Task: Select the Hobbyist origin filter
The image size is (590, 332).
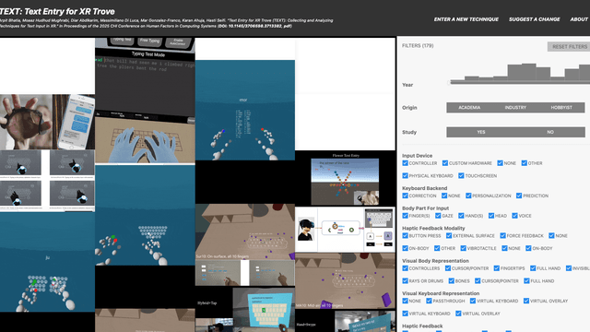Action: coord(561,108)
